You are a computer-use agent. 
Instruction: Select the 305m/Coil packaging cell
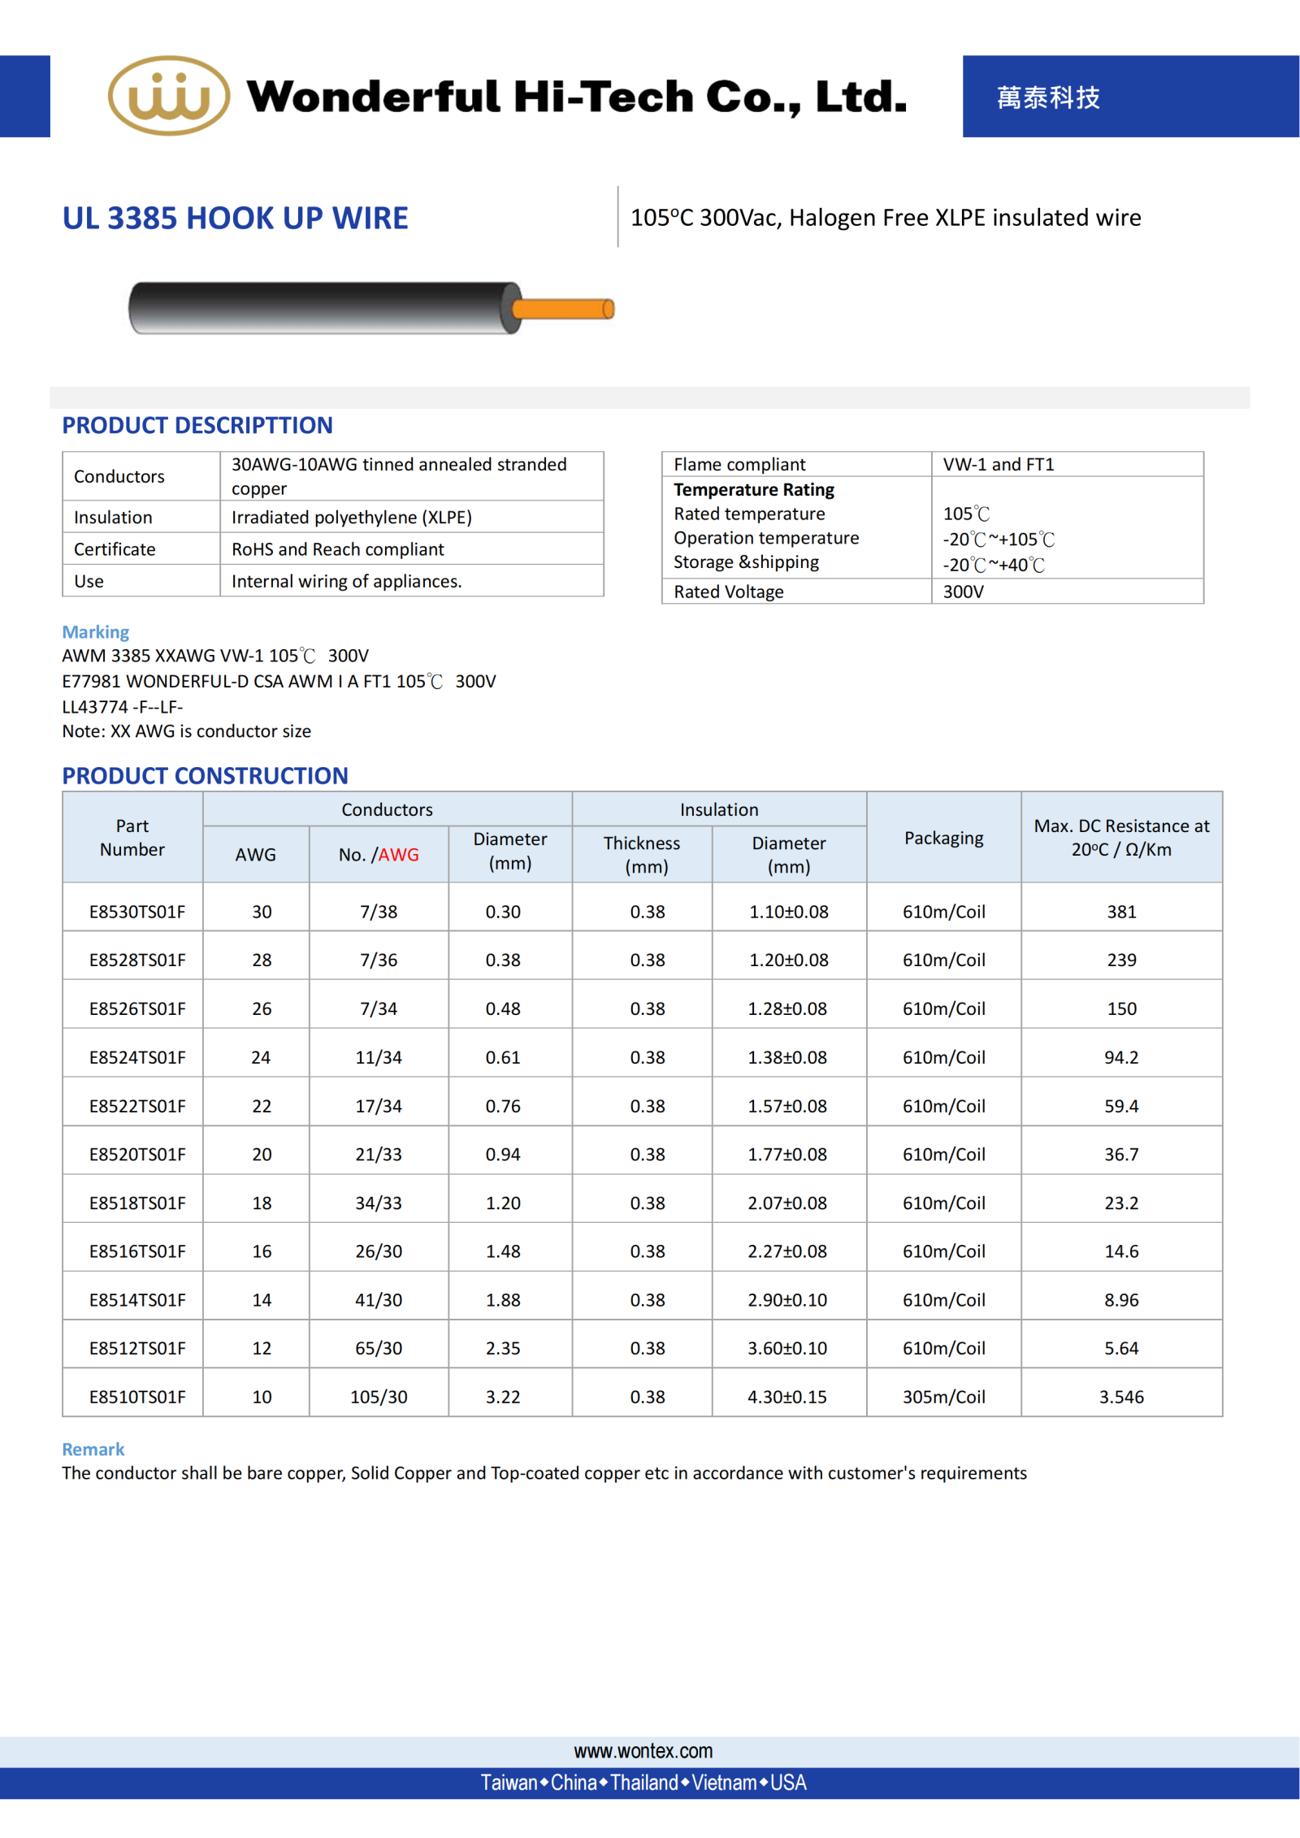pos(943,1397)
